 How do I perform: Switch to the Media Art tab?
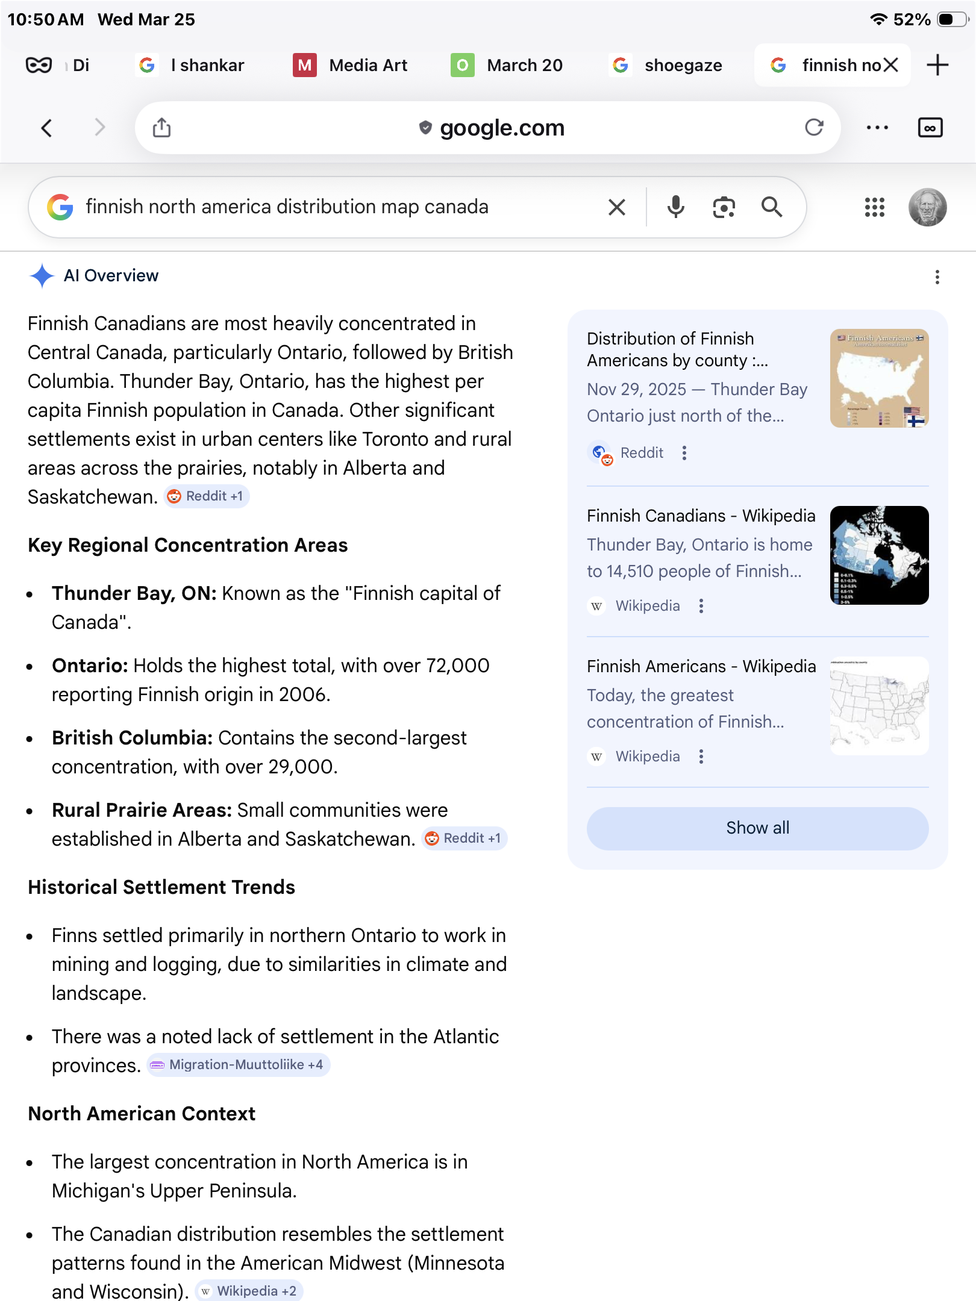coord(351,65)
